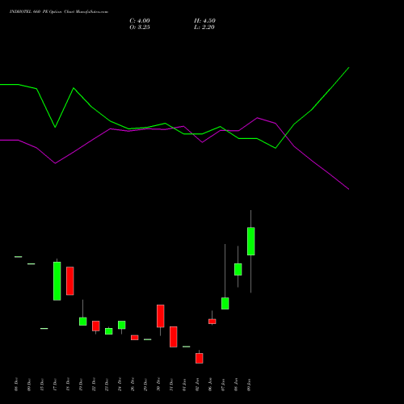Click the '02 Jan' date label
Image resolution: width=404 pixels, height=404 pixels.
point(197,385)
